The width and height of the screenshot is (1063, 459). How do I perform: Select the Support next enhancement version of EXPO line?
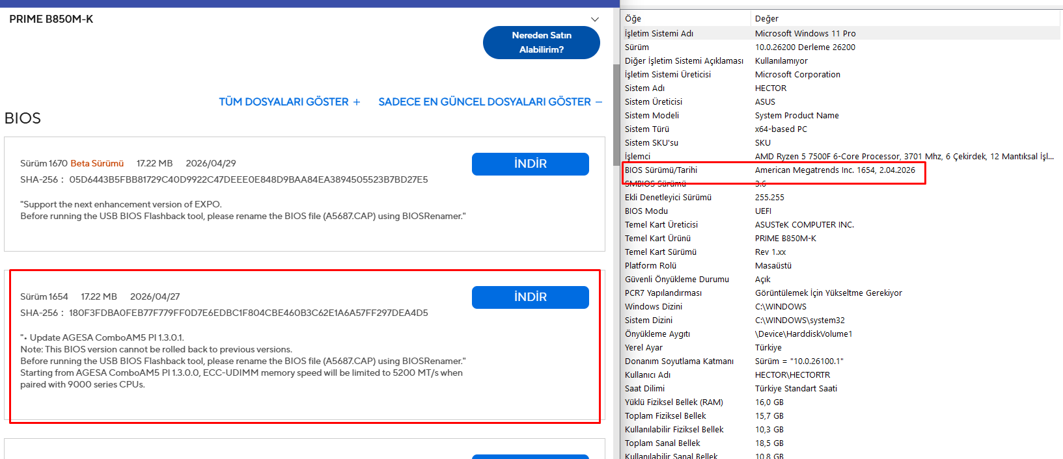(121, 204)
